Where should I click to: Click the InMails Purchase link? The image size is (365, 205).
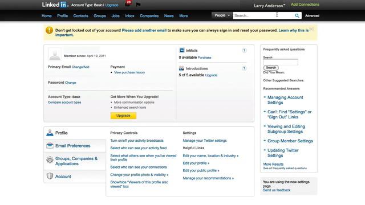204,58
